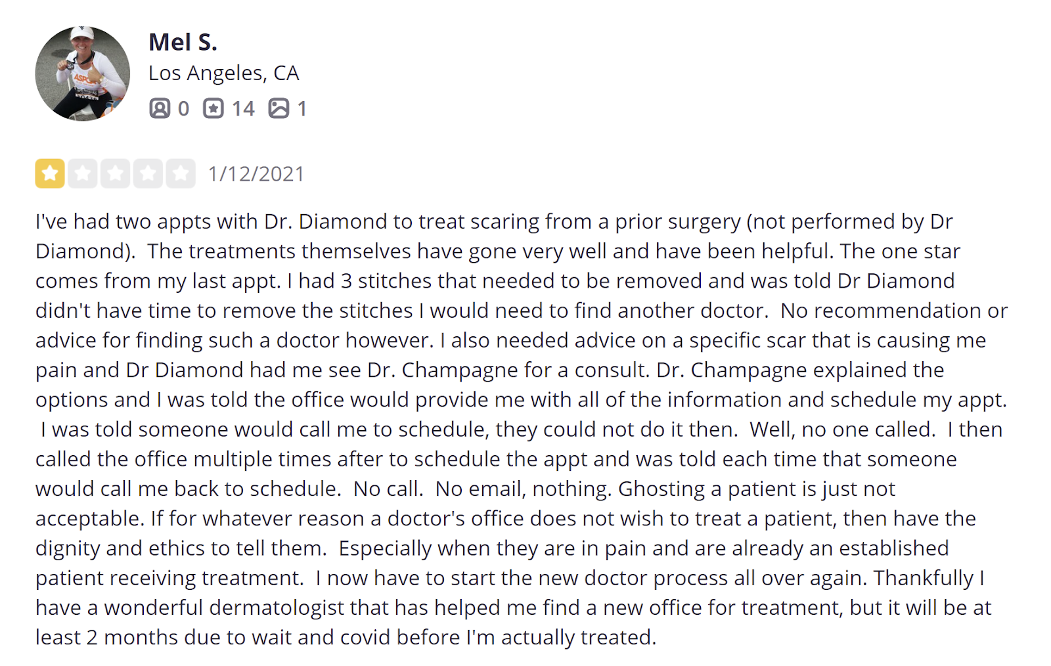
Task: Click the second rating star
Action: (83, 174)
